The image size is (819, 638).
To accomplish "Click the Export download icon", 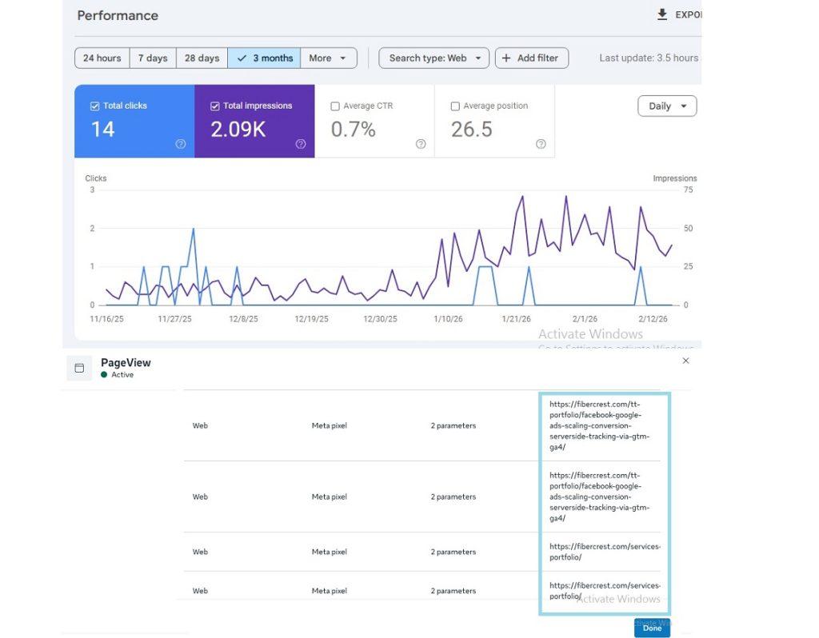I will [x=661, y=14].
